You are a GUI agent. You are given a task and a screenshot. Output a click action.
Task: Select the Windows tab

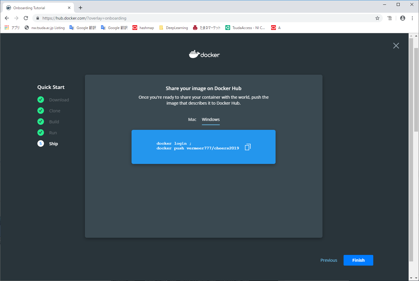tap(211, 119)
